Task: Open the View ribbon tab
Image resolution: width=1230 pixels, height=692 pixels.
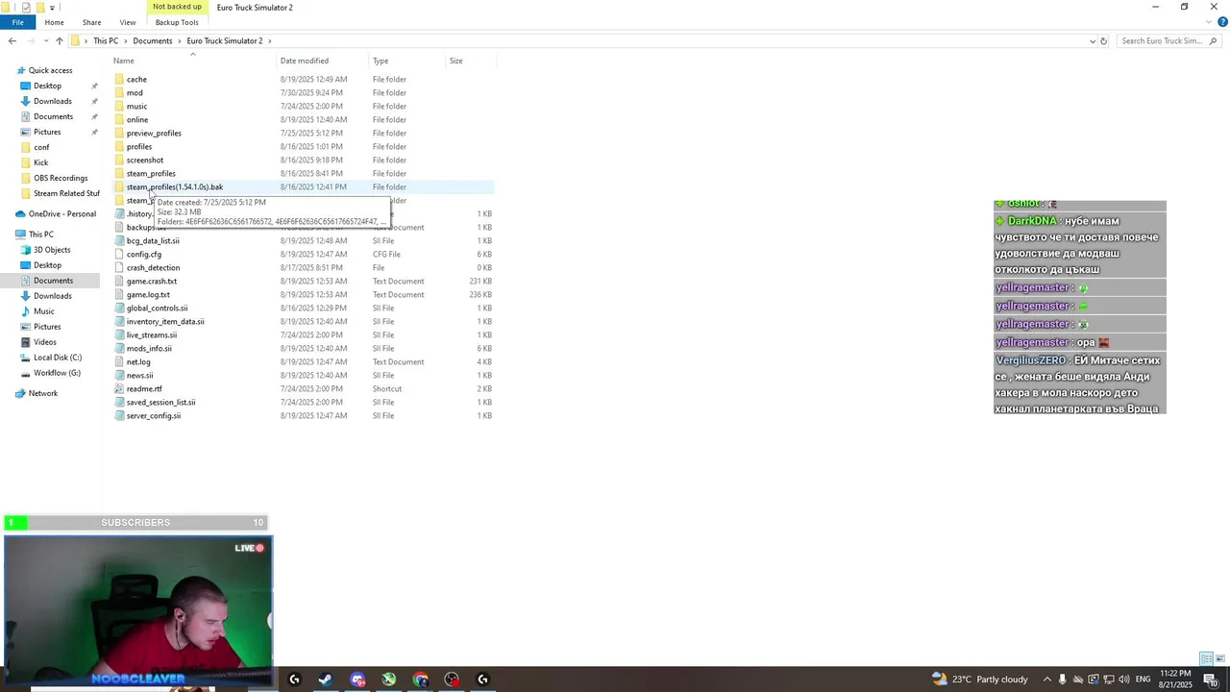Action: [127, 22]
